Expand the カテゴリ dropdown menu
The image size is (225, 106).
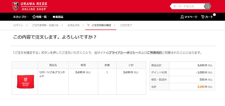click(21, 17)
